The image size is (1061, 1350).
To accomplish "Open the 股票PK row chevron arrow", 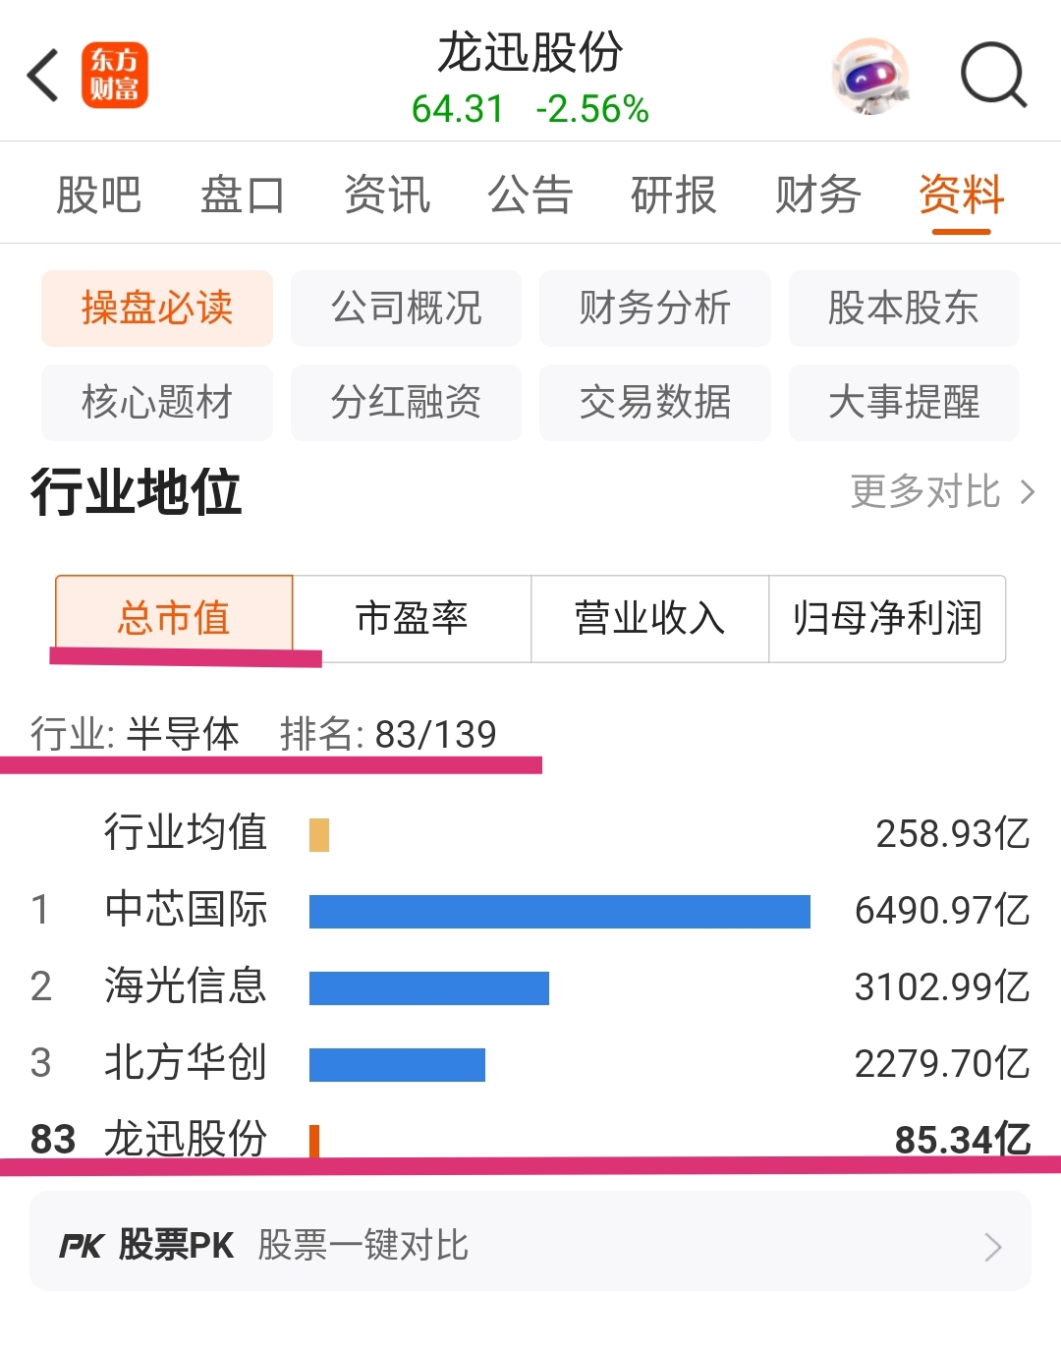I will (x=993, y=1247).
